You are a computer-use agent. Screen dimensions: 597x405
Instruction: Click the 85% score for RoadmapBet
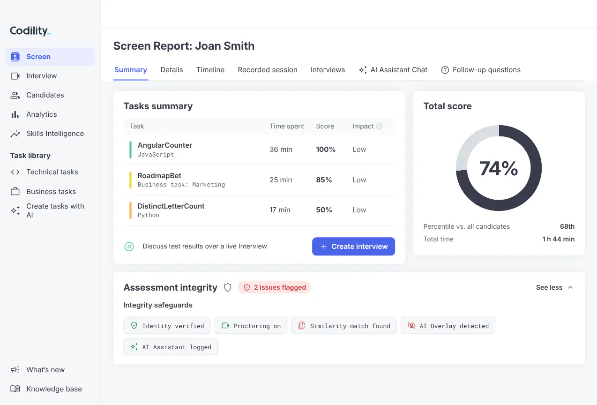pos(324,180)
